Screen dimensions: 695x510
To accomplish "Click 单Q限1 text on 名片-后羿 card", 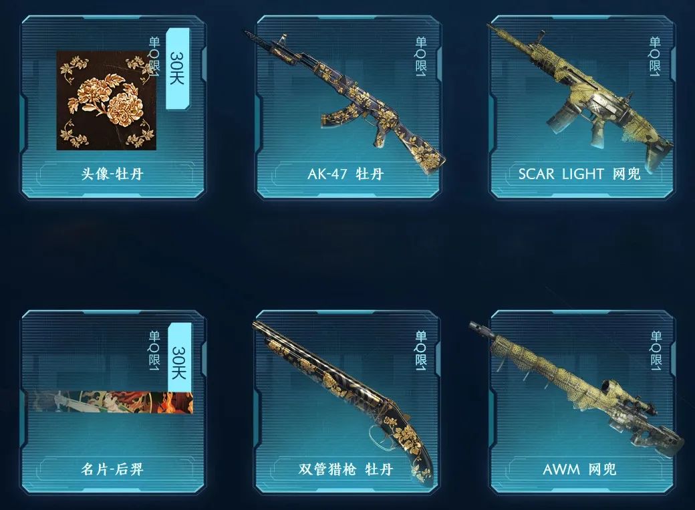I will [154, 351].
